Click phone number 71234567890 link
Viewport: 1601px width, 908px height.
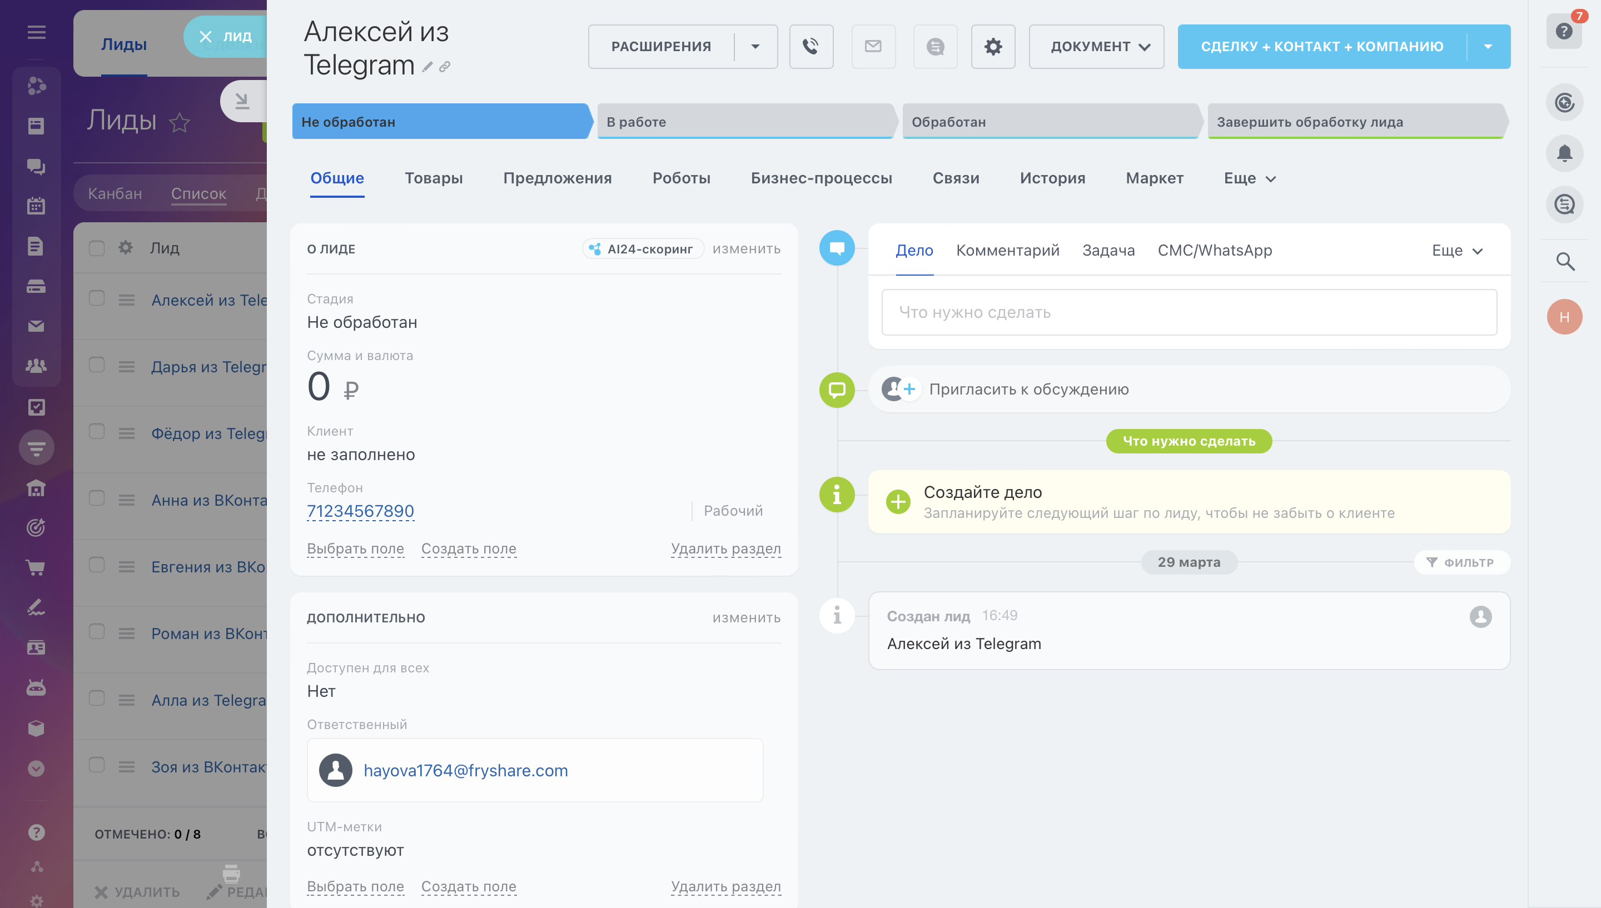pos(360,511)
